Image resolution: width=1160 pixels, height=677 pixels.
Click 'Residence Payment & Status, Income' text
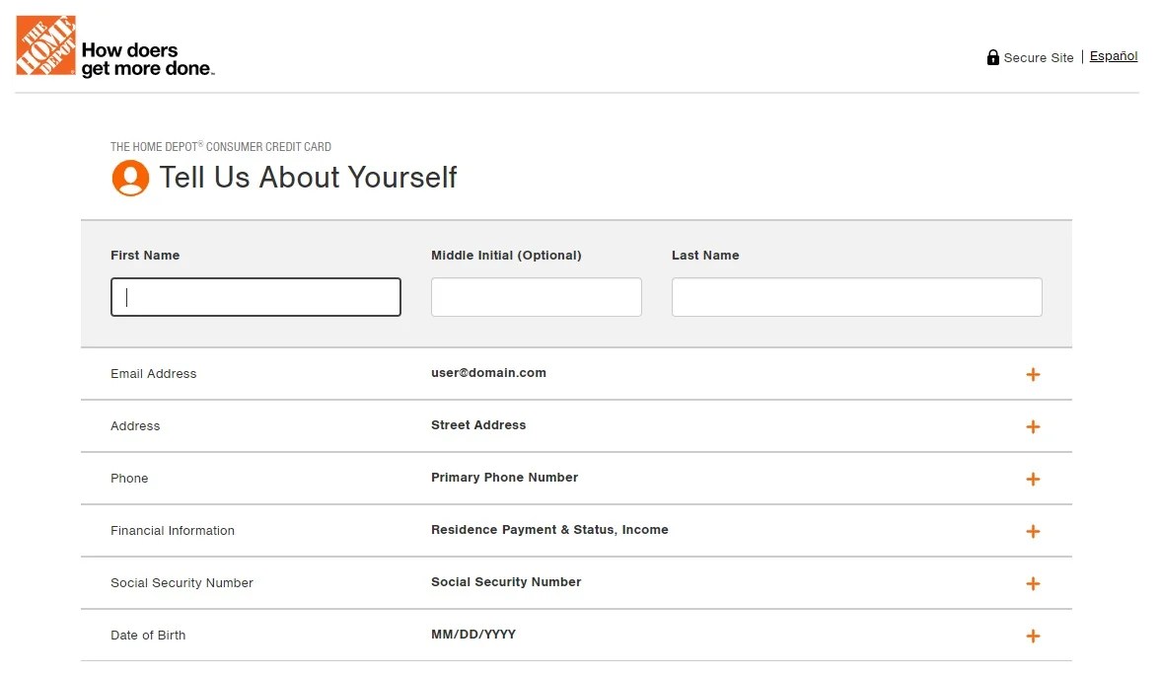(x=549, y=530)
